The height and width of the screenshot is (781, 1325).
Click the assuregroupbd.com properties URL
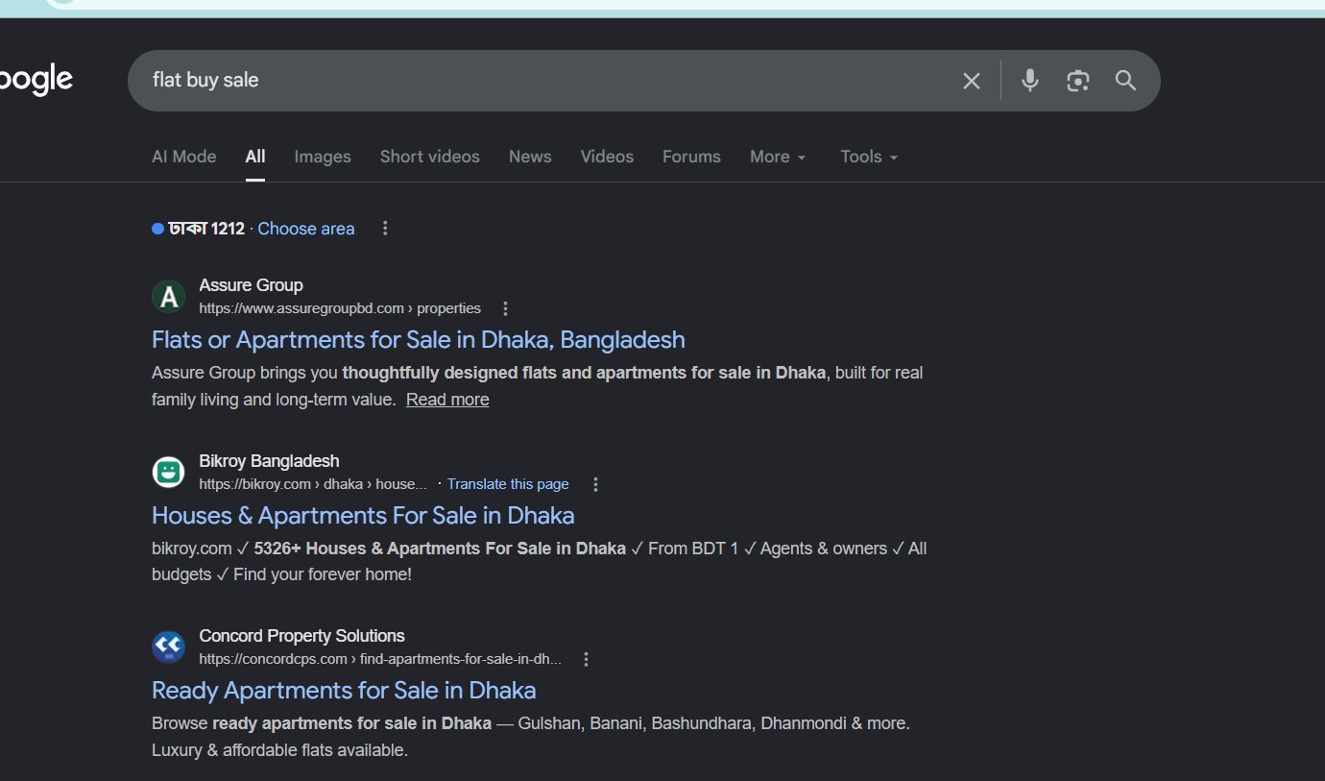click(x=340, y=308)
